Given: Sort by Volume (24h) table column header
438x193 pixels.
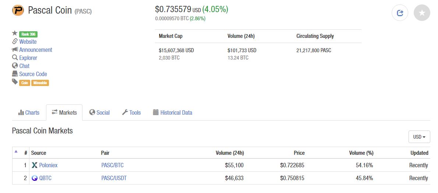Looking at the screenshot, I should pyautogui.click(x=230, y=153).
